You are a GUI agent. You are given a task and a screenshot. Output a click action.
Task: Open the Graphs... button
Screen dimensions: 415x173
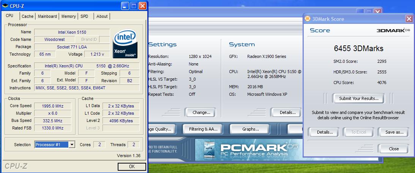[250, 129]
